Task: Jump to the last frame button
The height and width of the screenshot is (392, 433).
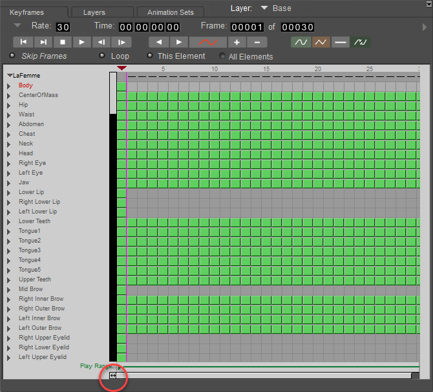Action: 43,42
